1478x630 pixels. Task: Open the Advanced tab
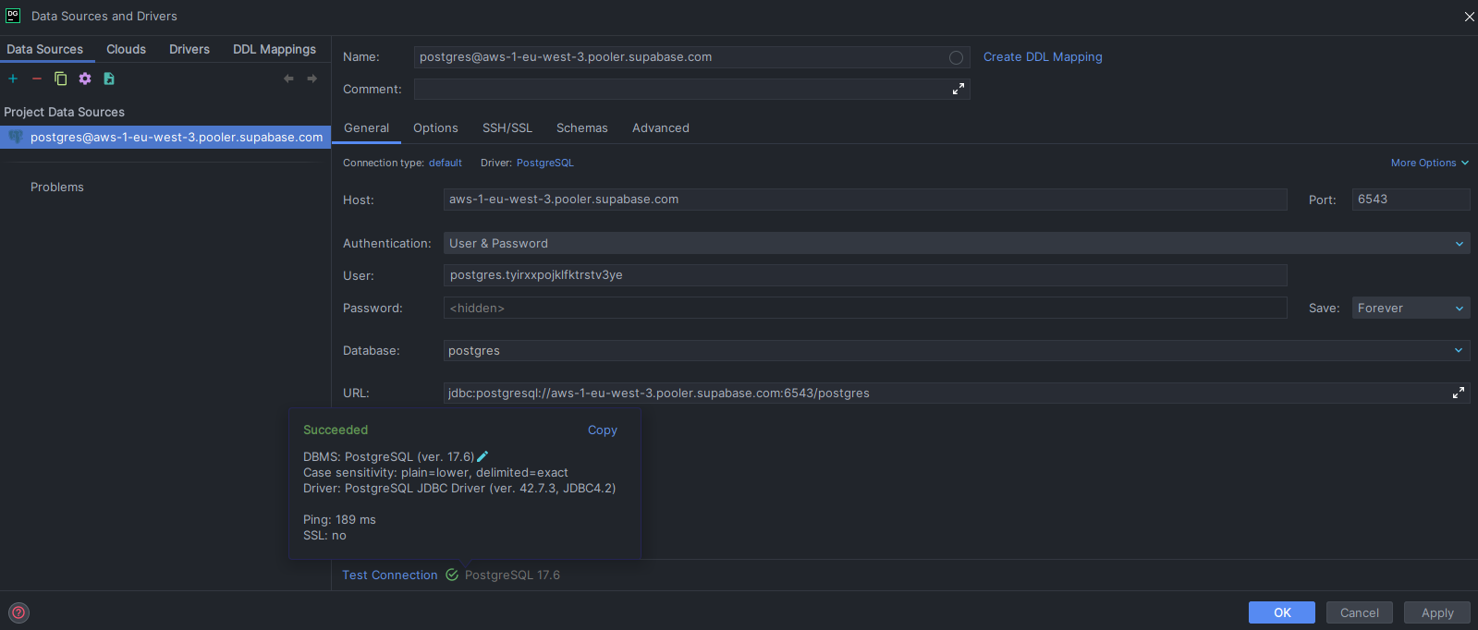coord(661,127)
